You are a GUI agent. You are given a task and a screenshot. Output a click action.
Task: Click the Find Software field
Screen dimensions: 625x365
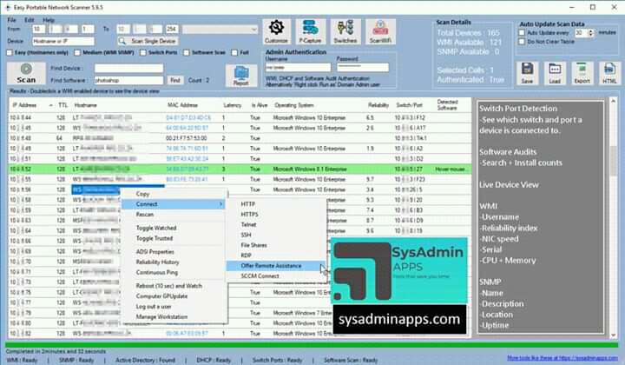128,80
